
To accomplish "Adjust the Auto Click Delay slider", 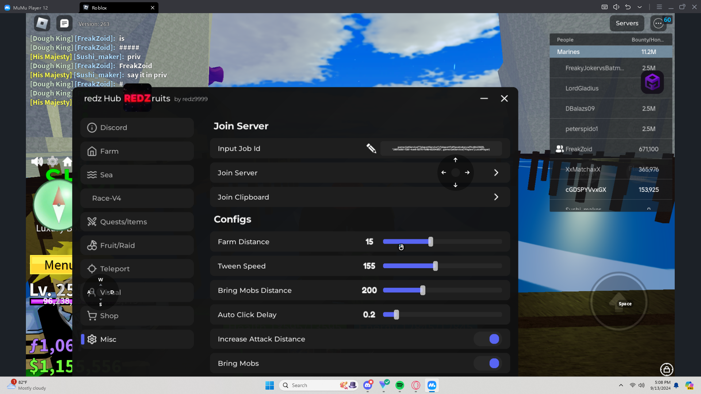I will [443, 314].
